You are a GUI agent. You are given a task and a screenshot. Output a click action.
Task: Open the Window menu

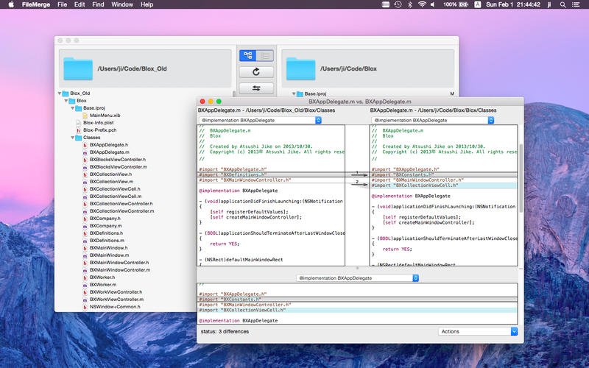tap(122, 4)
